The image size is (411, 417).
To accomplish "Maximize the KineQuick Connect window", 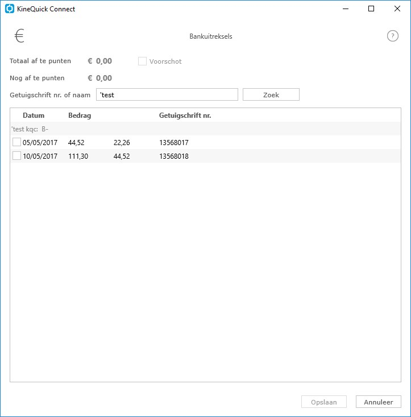I will click(x=371, y=9).
